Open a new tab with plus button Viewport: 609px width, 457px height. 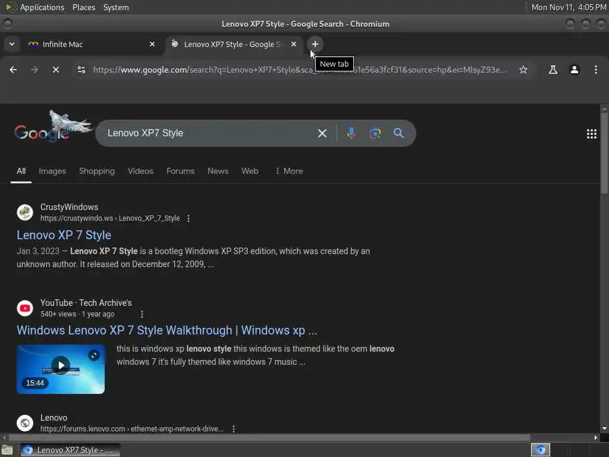click(315, 44)
